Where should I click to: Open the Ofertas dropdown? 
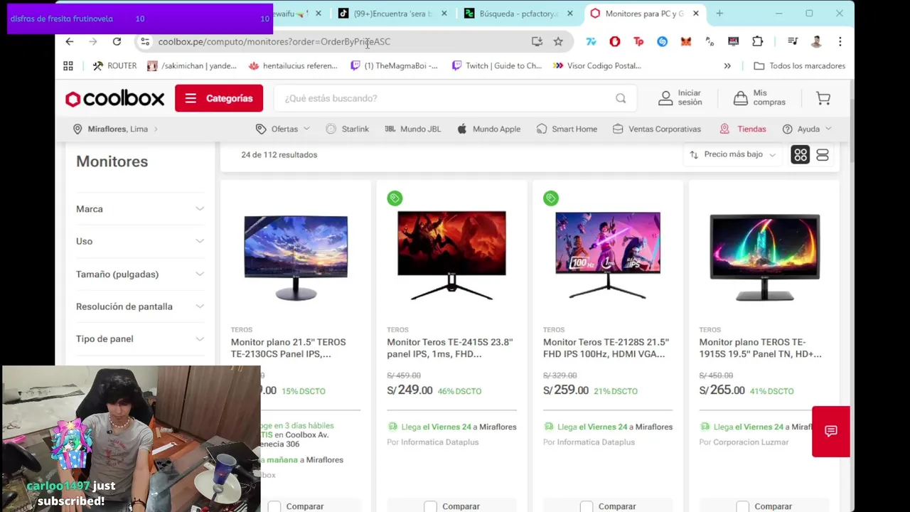pyautogui.click(x=283, y=129)
